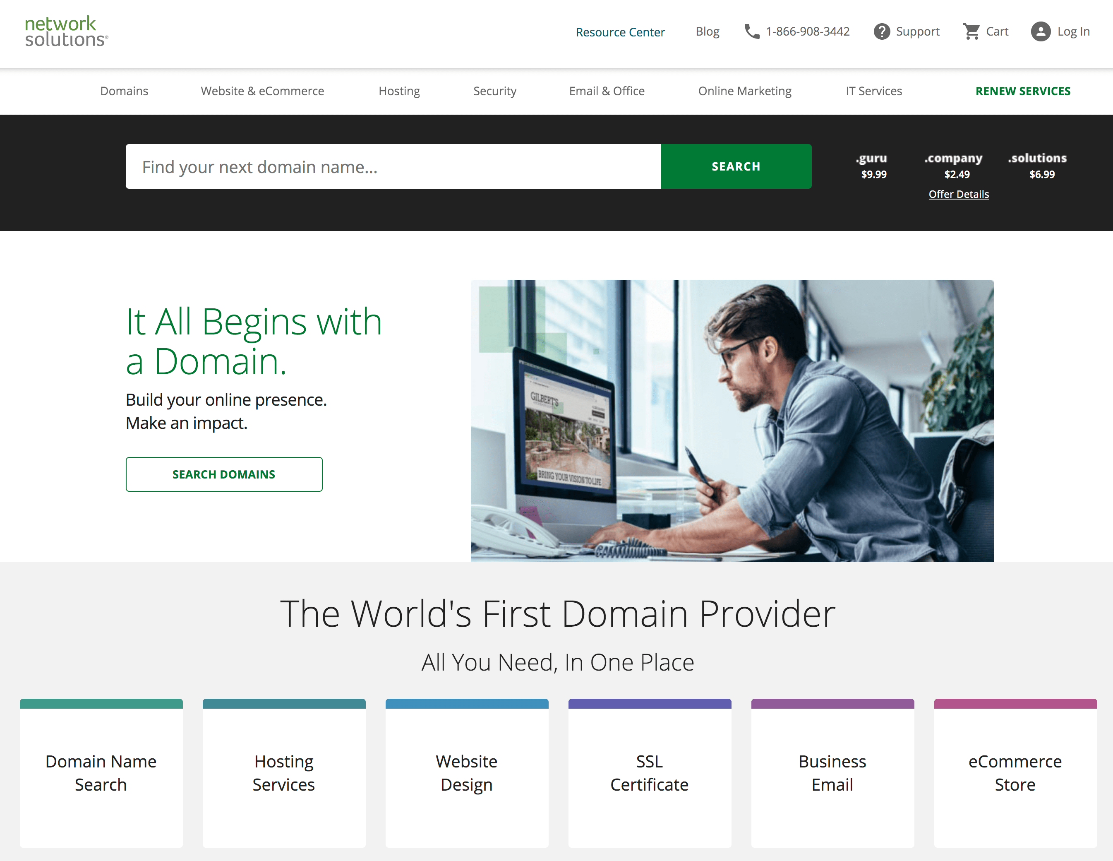
Task: Open the Blog page
Action: 708,31
